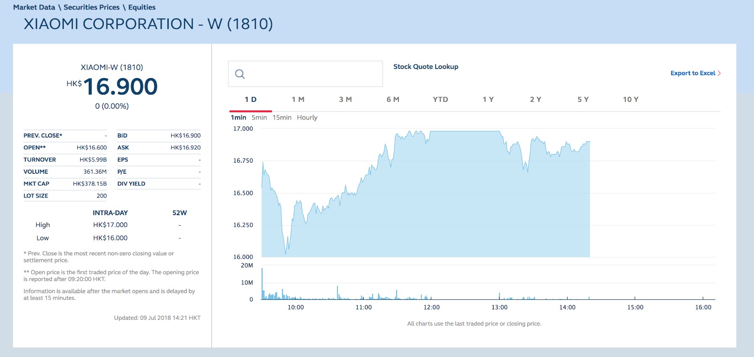Open Export to Excel link
The height and width of the screenshot is (357, 754).
point(693,73)
